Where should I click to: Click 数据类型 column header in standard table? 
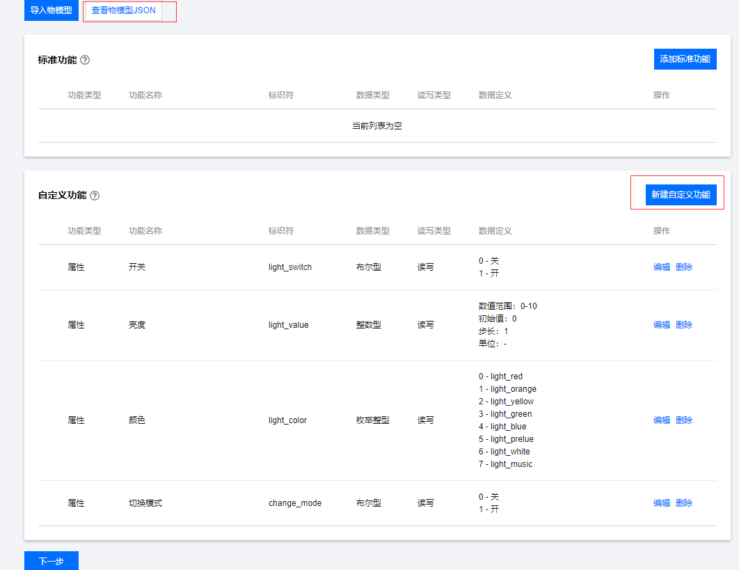click(x=372, y=95)
